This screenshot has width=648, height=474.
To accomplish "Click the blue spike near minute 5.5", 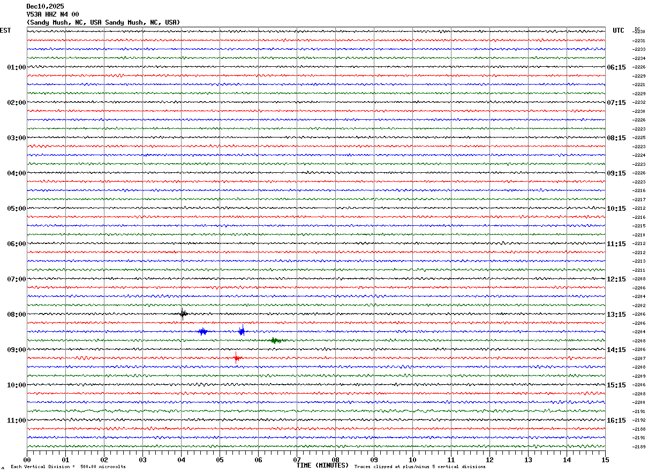I will (x=242, y=331).
